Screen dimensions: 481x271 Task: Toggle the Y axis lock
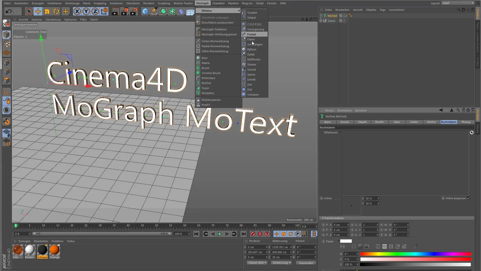click(x=86, y=11)
